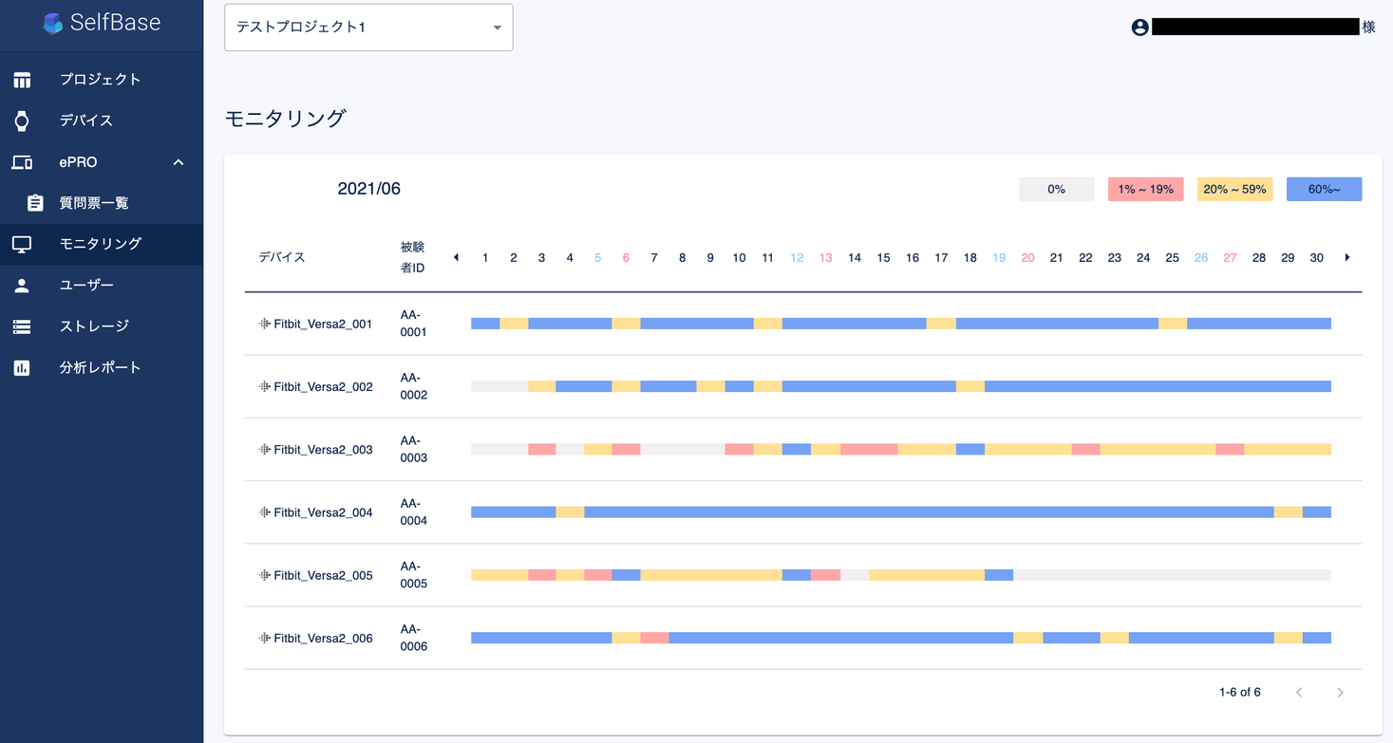Click the デバイス watch icon in sidebar

tap(22, 121)
